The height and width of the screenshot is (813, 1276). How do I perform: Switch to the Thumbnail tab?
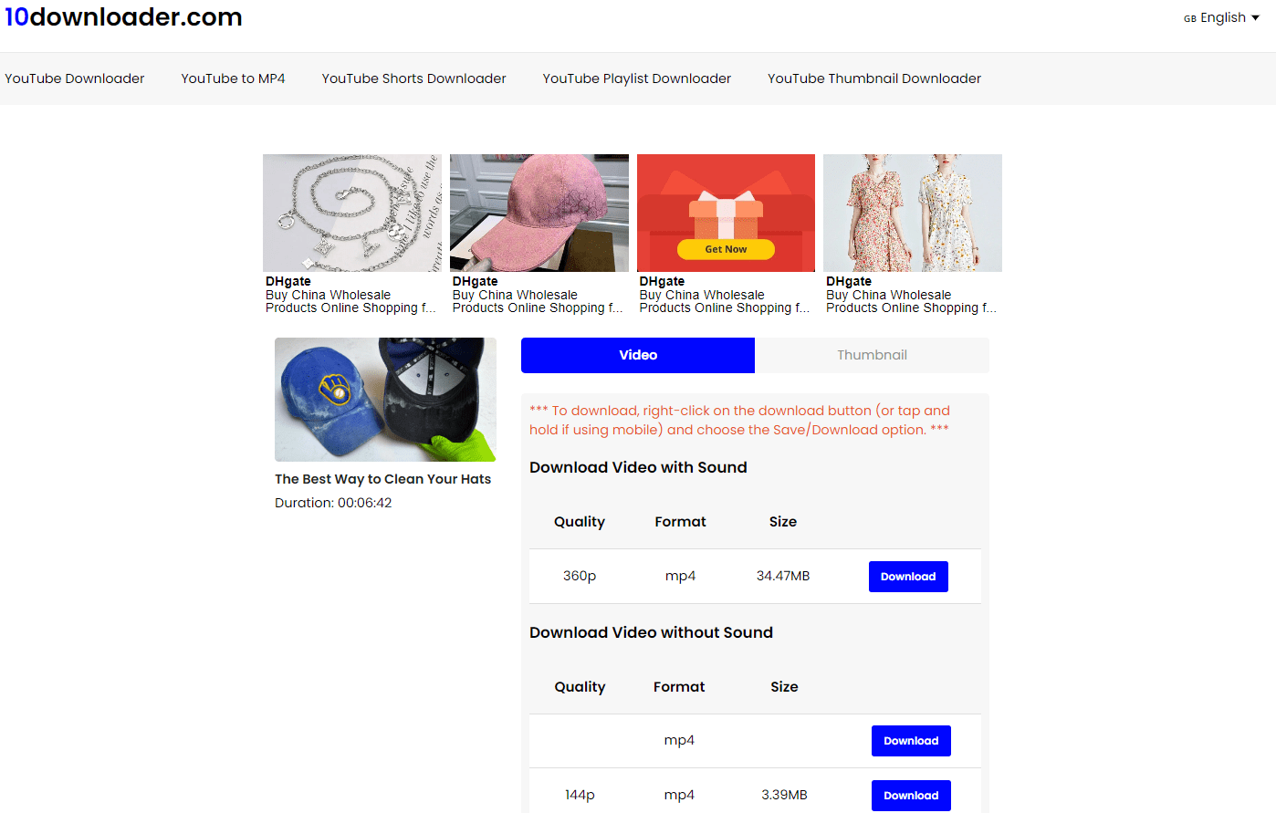coord(872,355)
